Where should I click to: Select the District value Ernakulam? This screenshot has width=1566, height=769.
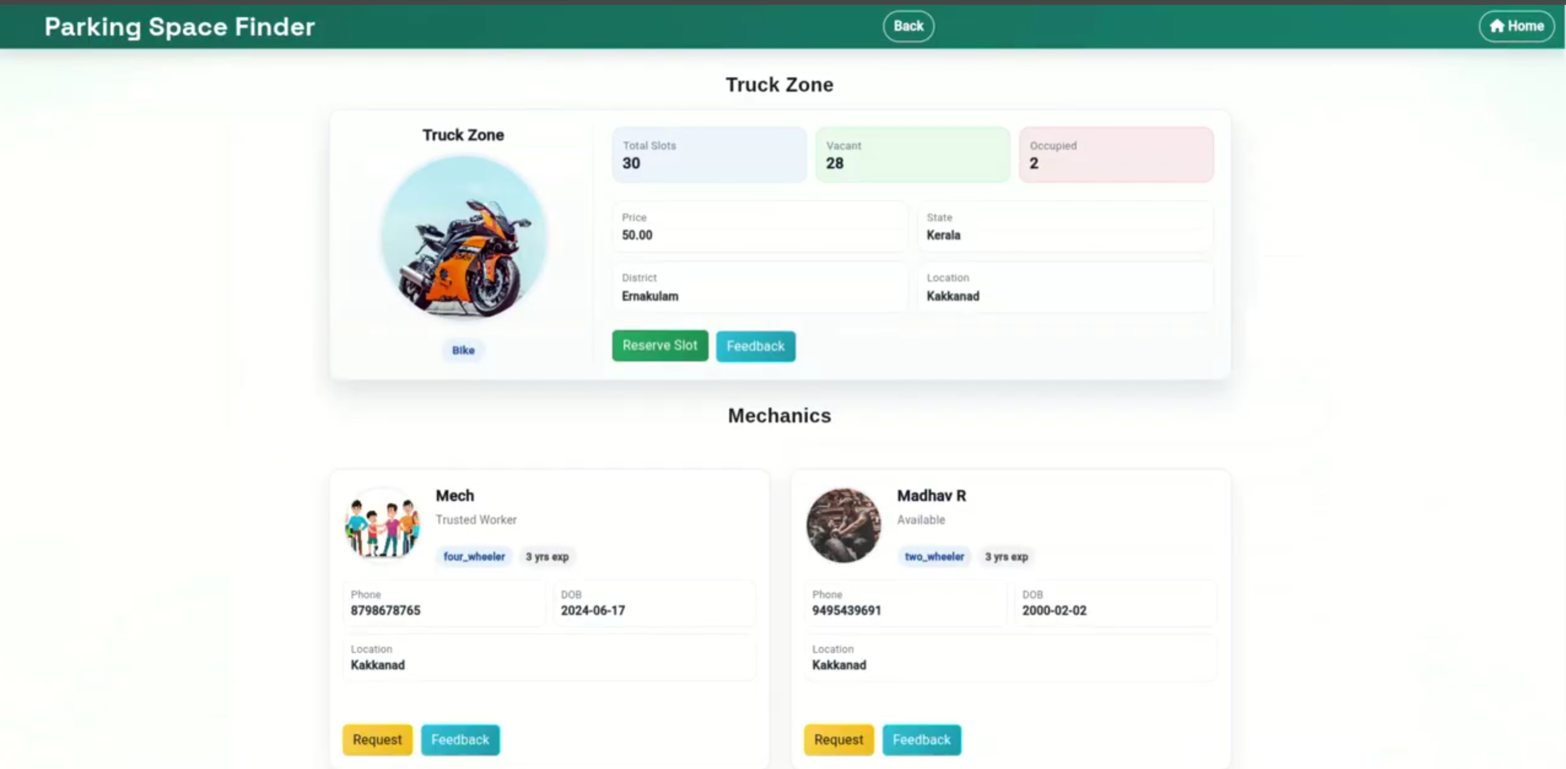point(650,296)
